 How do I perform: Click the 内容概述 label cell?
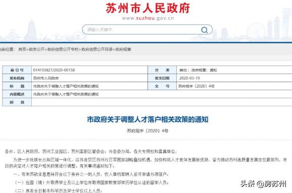(x=17, y=94)
